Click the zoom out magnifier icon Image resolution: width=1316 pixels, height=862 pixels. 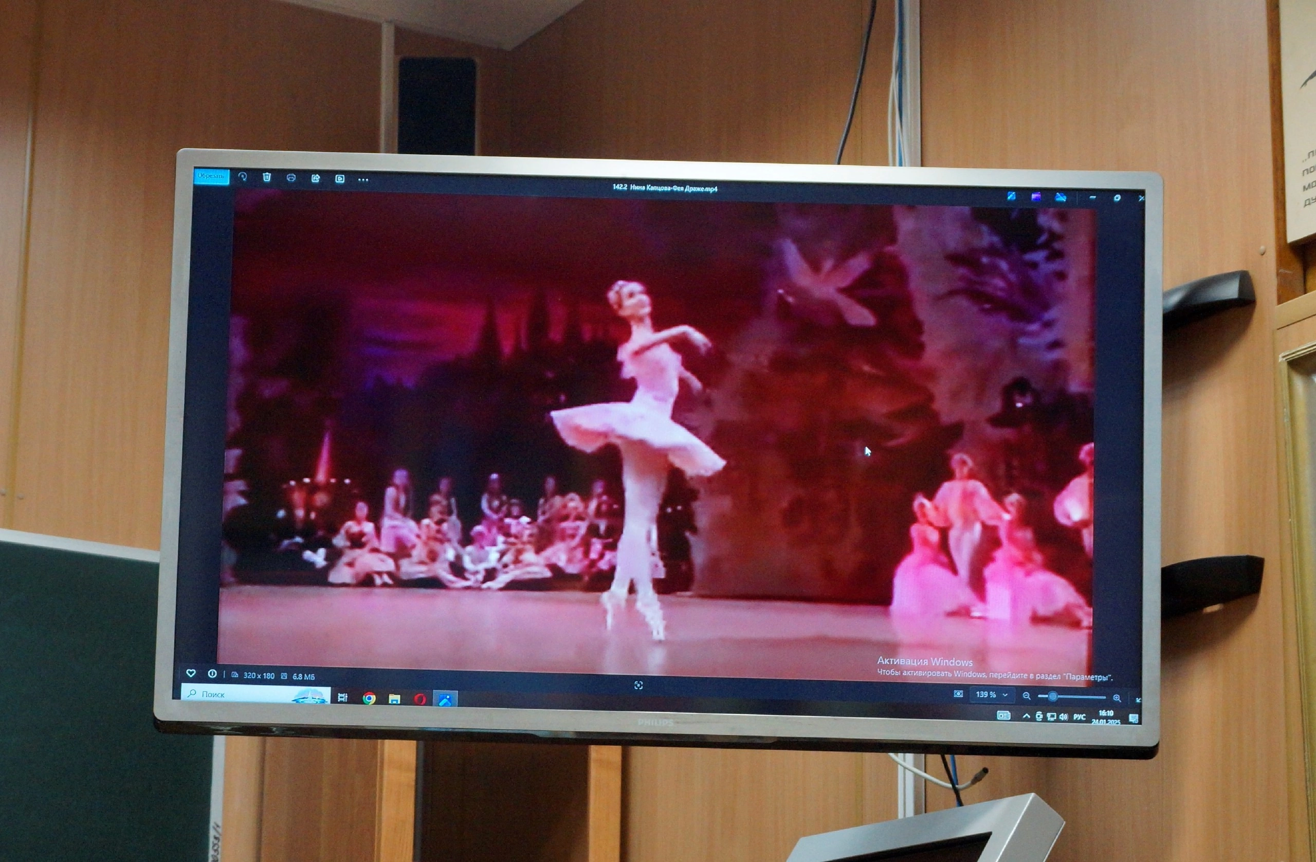tap(1027, 696)
